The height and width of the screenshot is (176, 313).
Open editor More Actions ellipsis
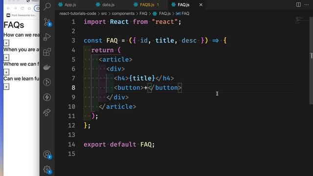(x=307, y=4)
